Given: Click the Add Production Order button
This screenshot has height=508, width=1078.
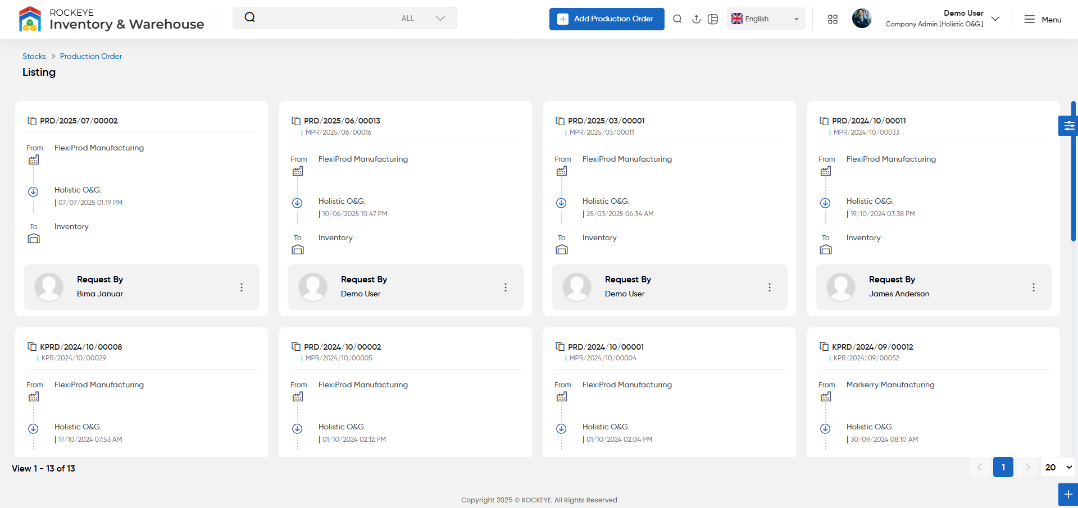Looking at the screenshot, I should pos(607,19).
